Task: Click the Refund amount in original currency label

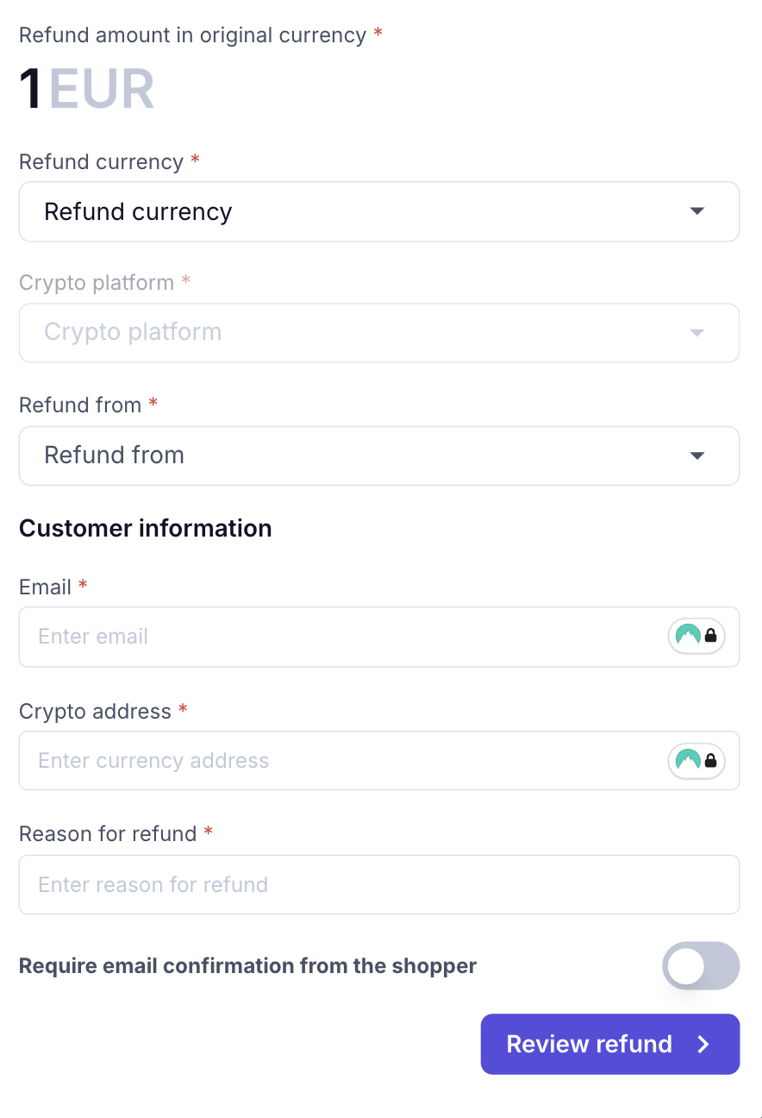Action: pyautogui.click(x=193, y=35)
